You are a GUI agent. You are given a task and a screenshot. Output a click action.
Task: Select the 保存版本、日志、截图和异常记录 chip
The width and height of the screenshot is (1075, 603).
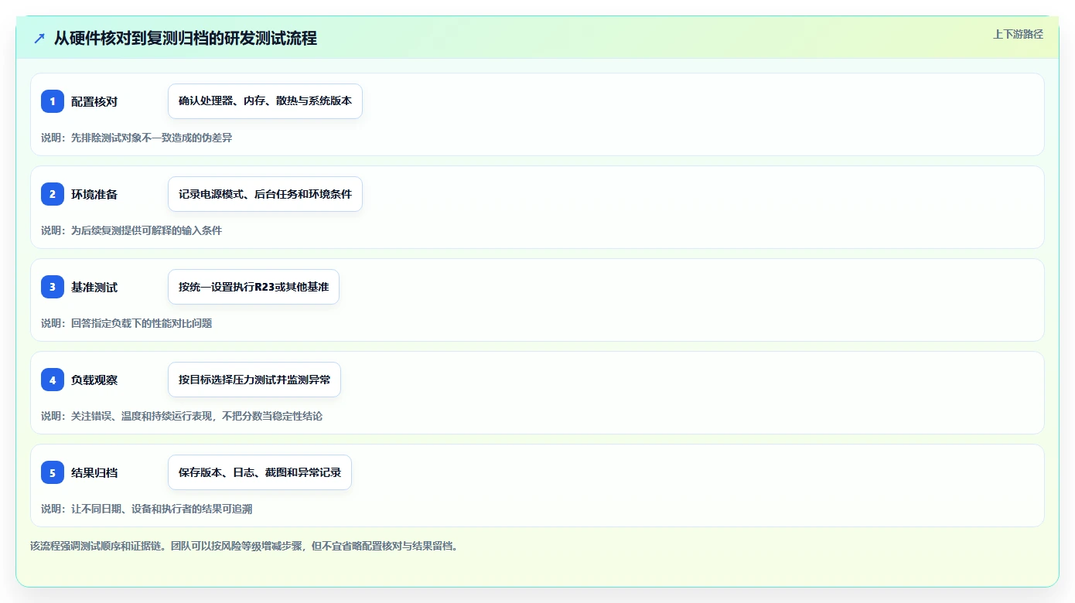tap(260, 472)
